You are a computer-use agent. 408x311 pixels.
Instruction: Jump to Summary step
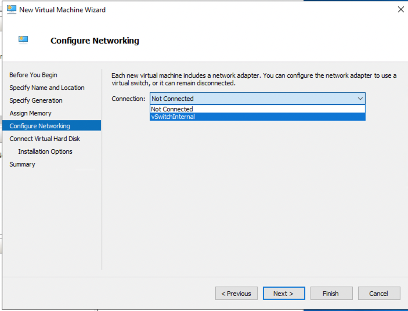pyautogui.click(x=23, y=164)
